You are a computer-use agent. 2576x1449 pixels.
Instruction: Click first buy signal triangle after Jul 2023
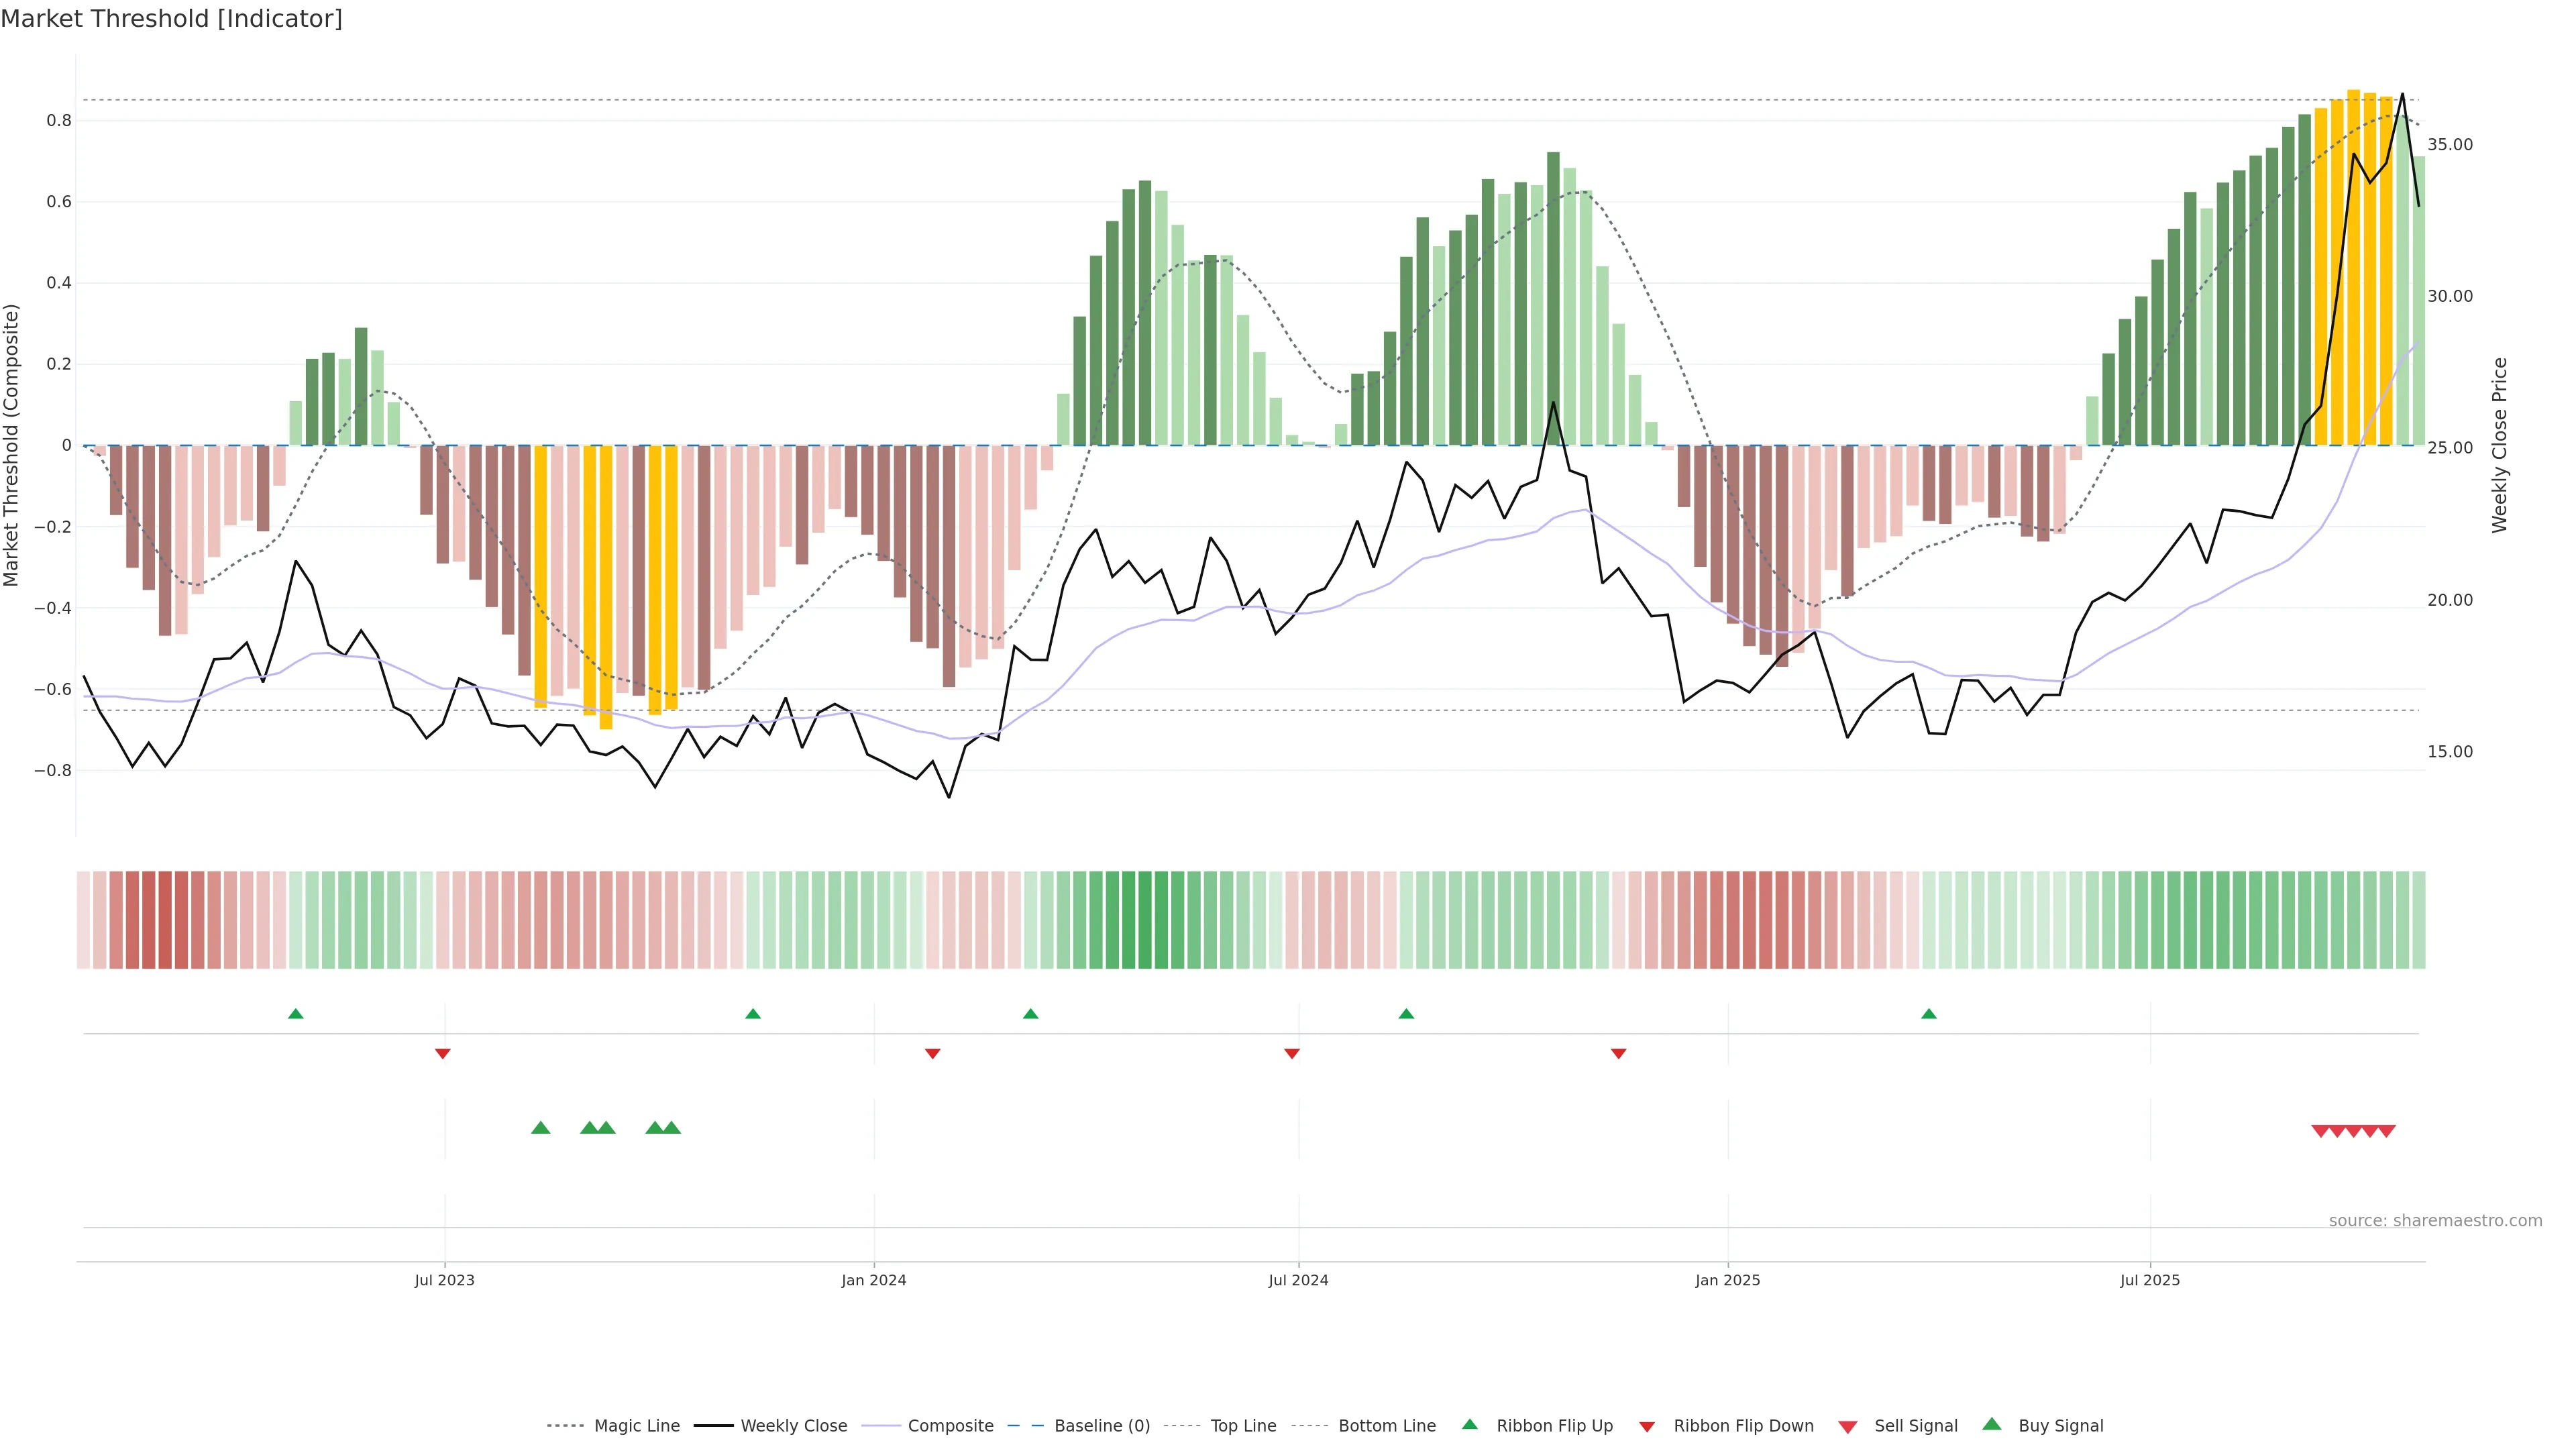coord(540,1128)
